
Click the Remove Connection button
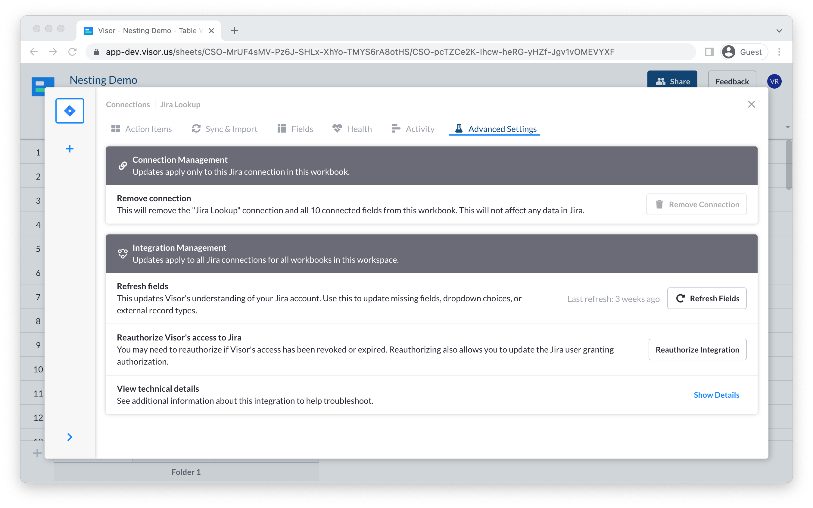tap(696, 204)
